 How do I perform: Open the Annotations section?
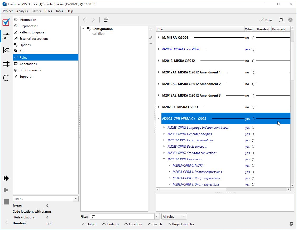46,64
